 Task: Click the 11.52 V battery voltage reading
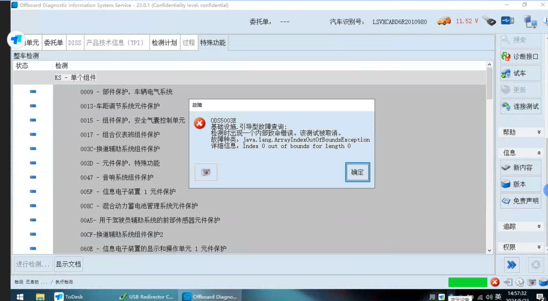click(467, 21)
